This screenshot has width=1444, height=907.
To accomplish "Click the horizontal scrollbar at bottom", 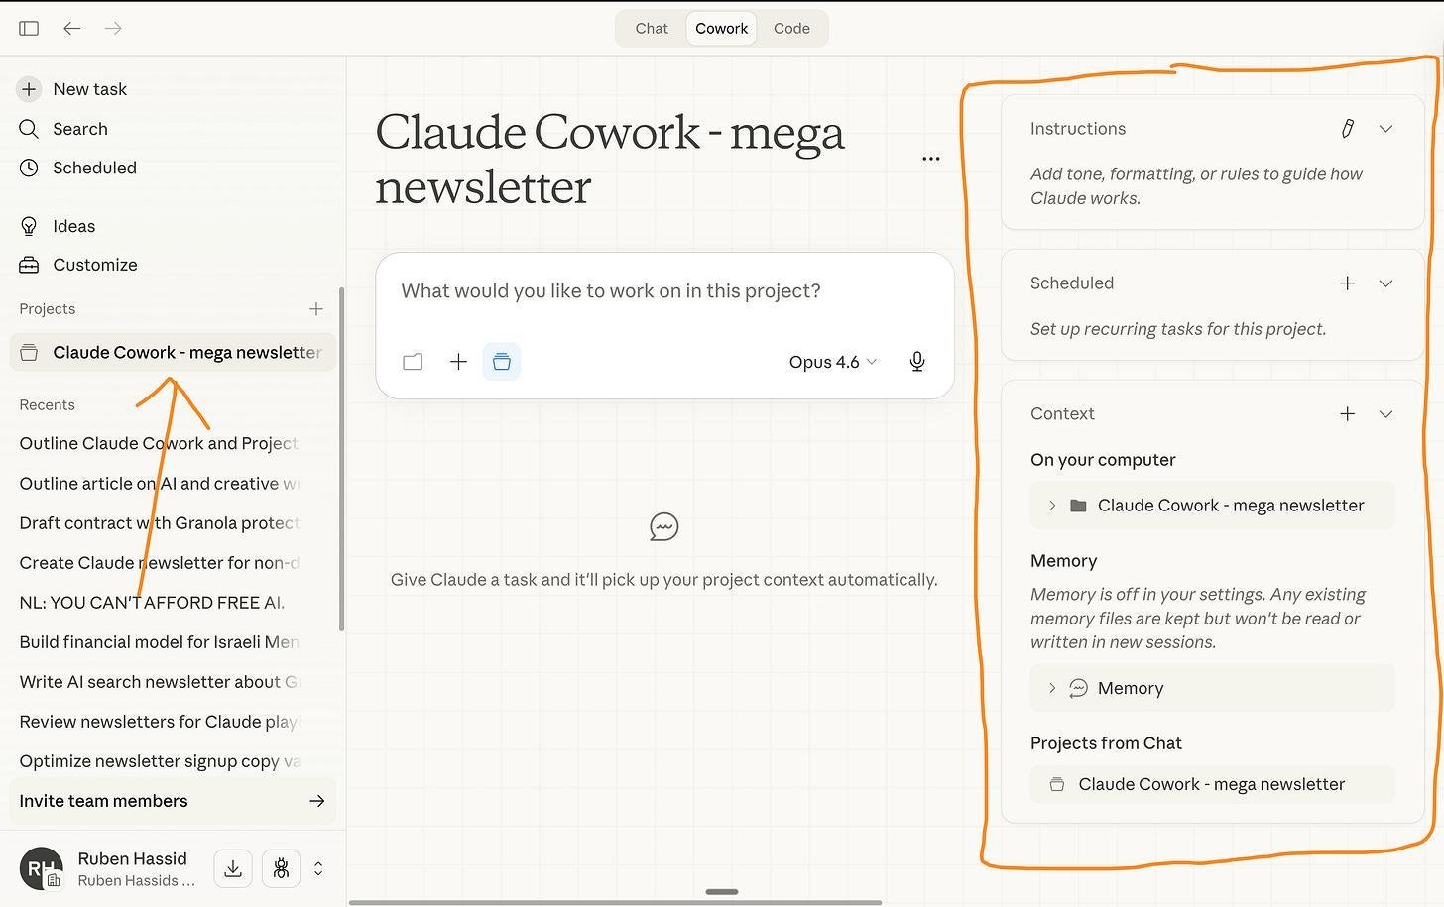I will point(615,902).
